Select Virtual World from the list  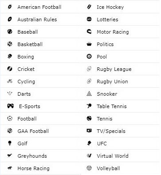tap(120, 156)
